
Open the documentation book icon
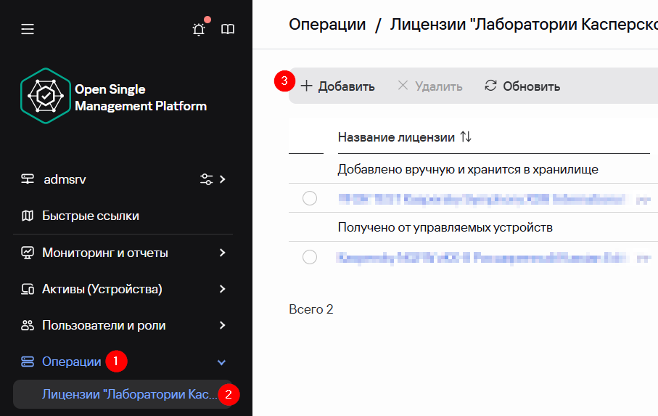[x=228, y=29]
